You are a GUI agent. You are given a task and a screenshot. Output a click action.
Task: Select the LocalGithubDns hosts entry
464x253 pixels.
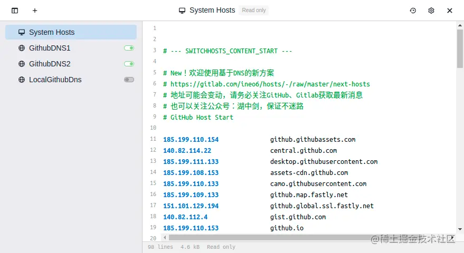coord(71,80)
